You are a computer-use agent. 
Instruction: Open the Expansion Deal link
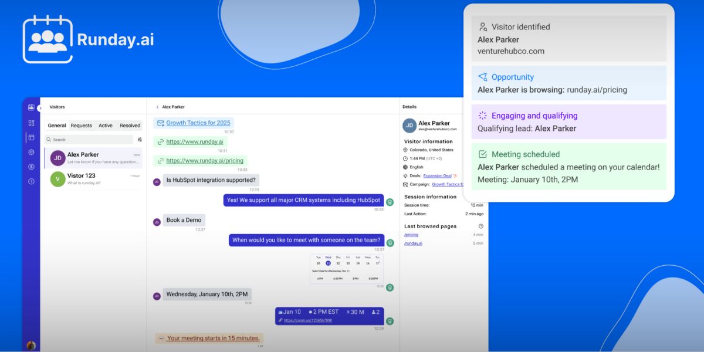pos(437,175)
